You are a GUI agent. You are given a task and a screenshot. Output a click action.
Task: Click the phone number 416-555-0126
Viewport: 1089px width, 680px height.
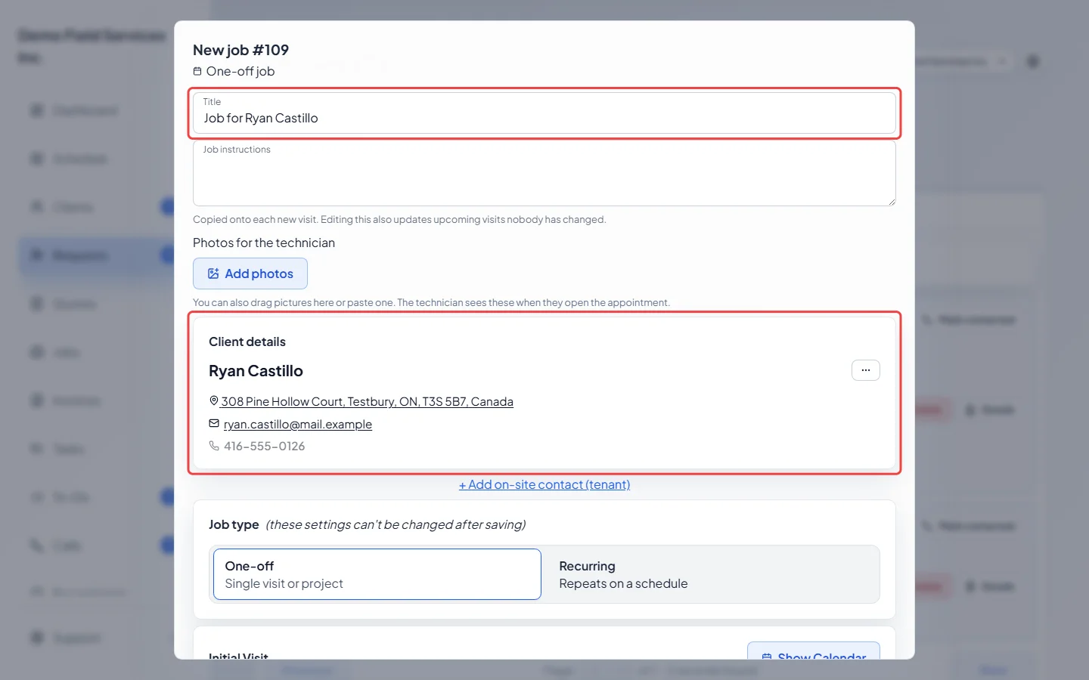click(265, 446)
